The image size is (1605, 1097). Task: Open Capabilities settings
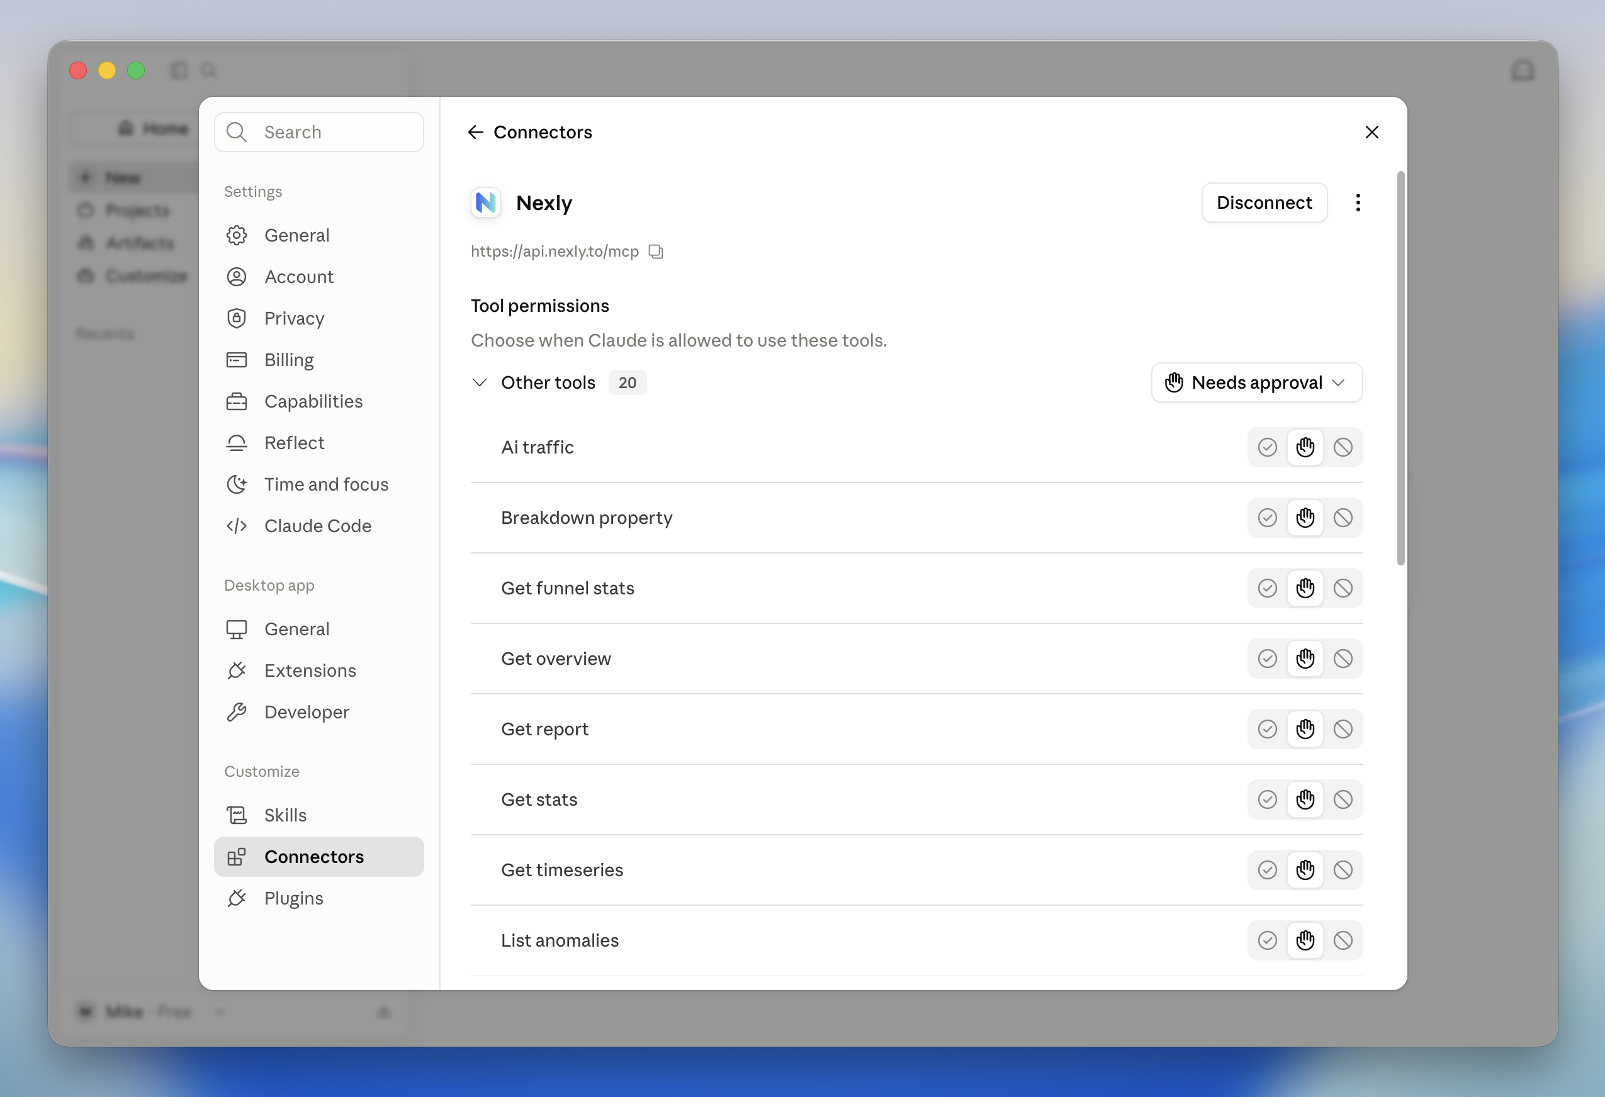click(x=318, y=401)
